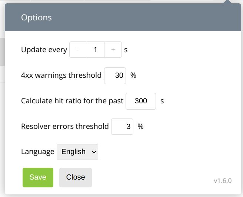Click the Resolver errors threshold input
Image resolution: width=243 pixels, height=197 pixels.
tap(122, 126)
